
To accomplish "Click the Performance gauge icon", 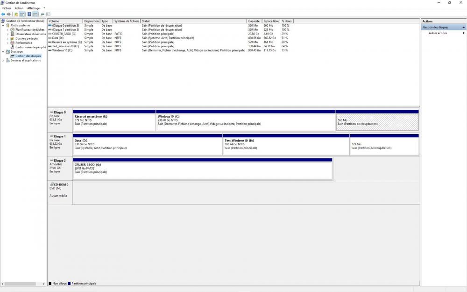I will pyautogui.click(x=12, y=43).
